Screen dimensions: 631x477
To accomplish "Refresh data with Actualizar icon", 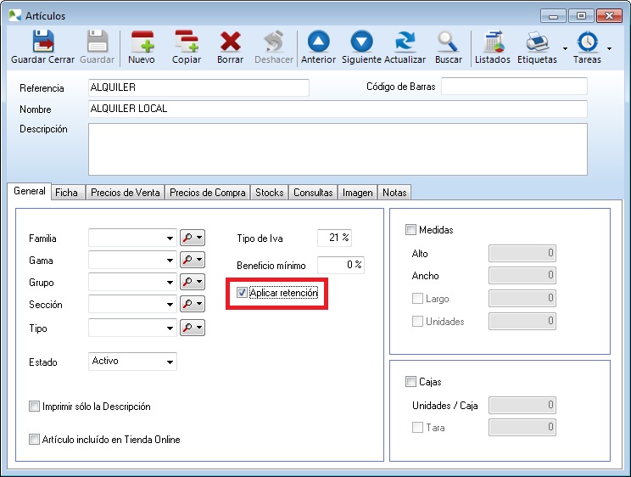I will pos(405,42).
